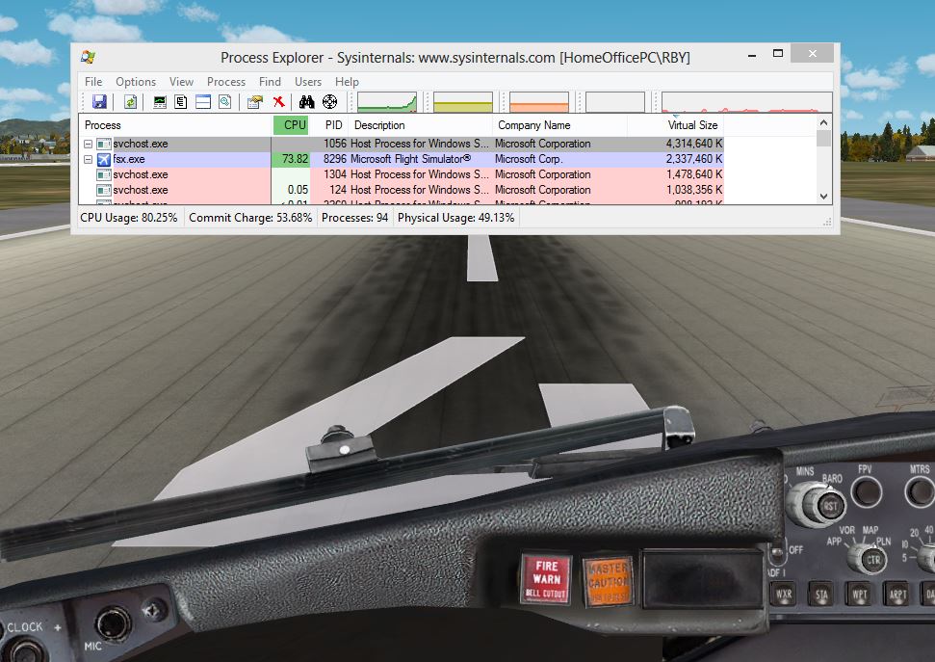
Task: Click the "CPU Usage: 80.25%" status bar entry
Action: point(129,218)
